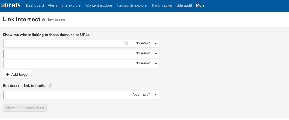The image size is (289, 120).
Task: Click the contact card icon in first field
Action: [126, 43]
